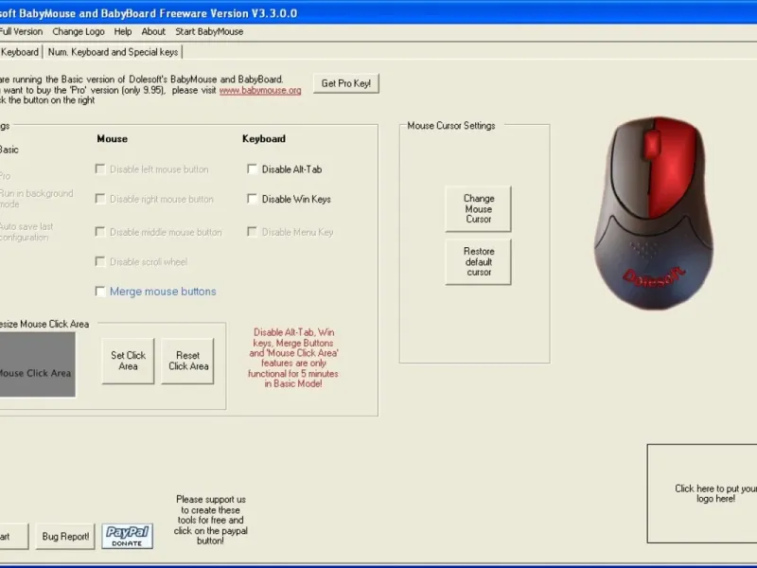Click the Change Logo menu item
The height and width of the screenshot is (568, 757).
pos(79,31)
